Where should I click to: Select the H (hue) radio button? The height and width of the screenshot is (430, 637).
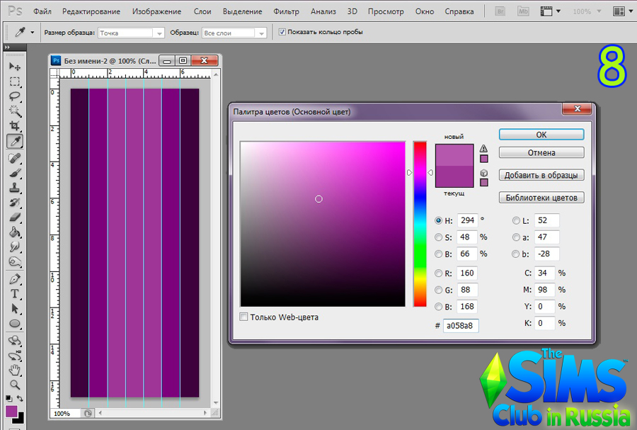438,221
